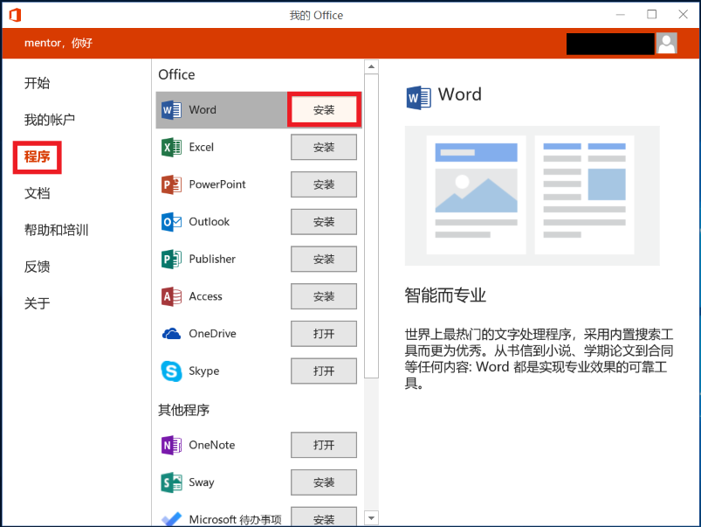Viewport: 701px width, 527px height.
Task: Select the OneNote row label
Action: [x=212, y=445]
